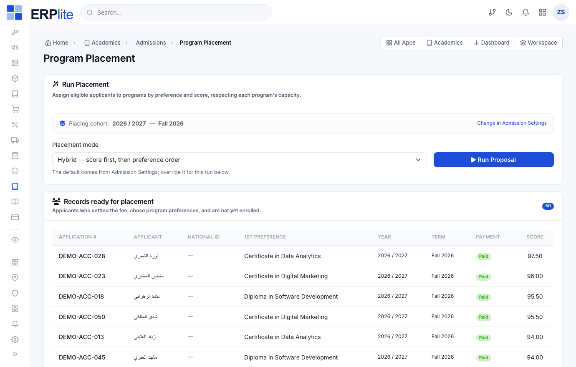
Task: Click the git branch icon in header
Action: (x=493, y=13)
